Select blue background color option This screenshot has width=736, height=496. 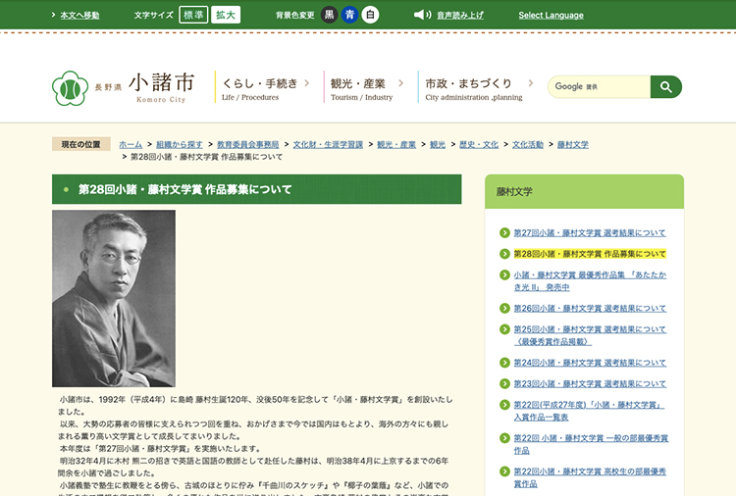349,15
